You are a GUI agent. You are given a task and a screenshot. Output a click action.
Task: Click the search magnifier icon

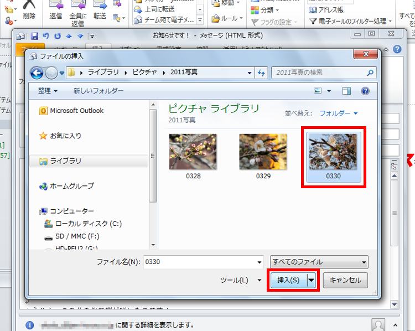(370, 73)
